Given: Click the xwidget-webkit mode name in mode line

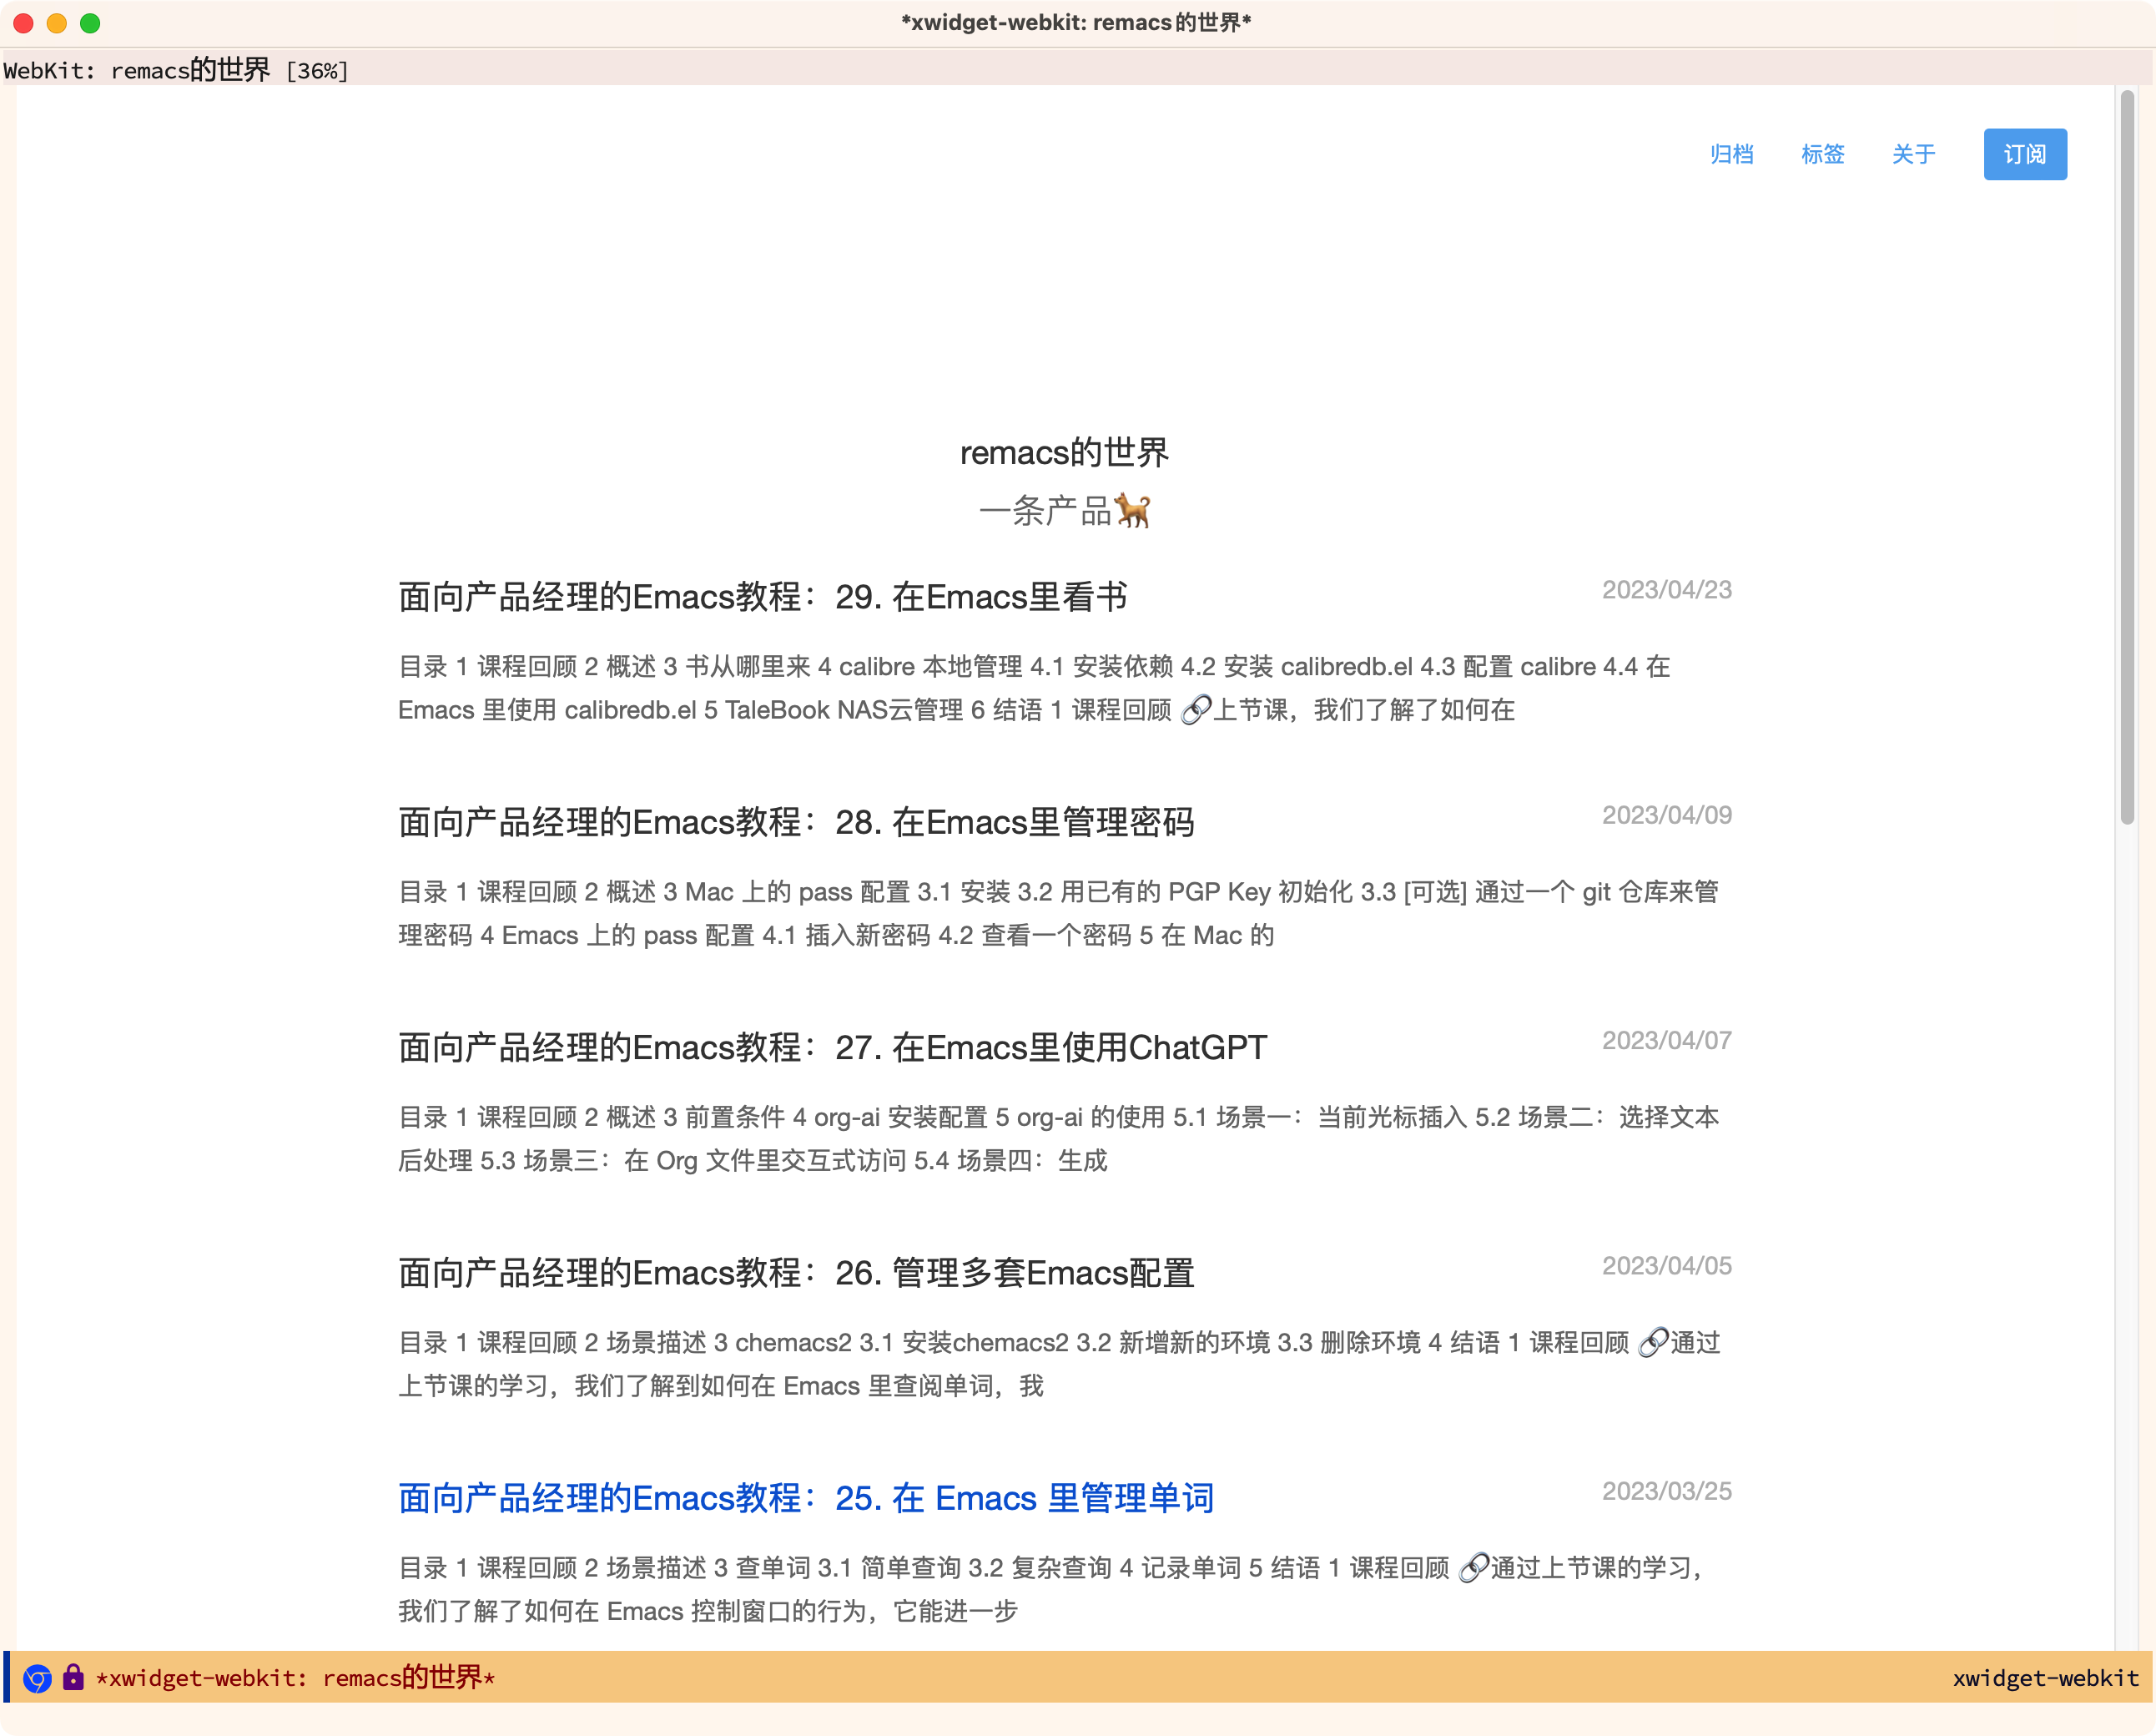Looking at the screenshot, I should tap(2046, 1678).
